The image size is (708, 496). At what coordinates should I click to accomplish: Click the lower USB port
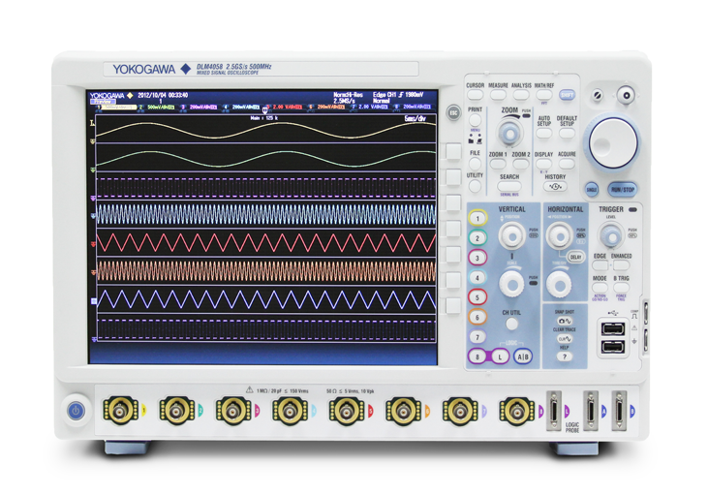coord(613,347)
